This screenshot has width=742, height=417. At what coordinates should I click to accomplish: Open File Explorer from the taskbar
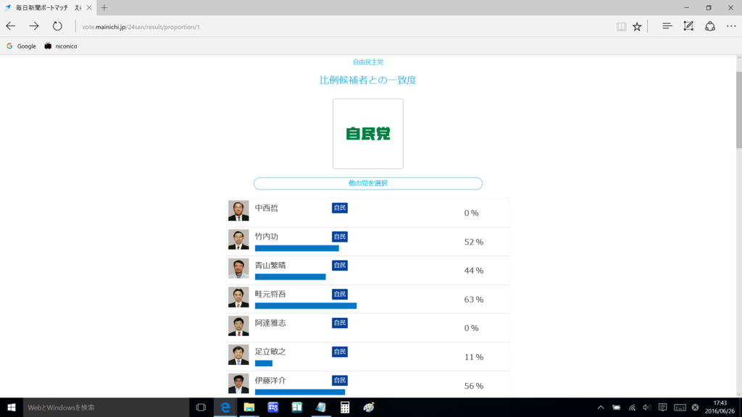pos(249,407)
